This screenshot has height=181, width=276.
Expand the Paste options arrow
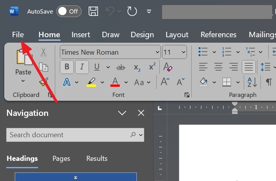coord(23,81)
